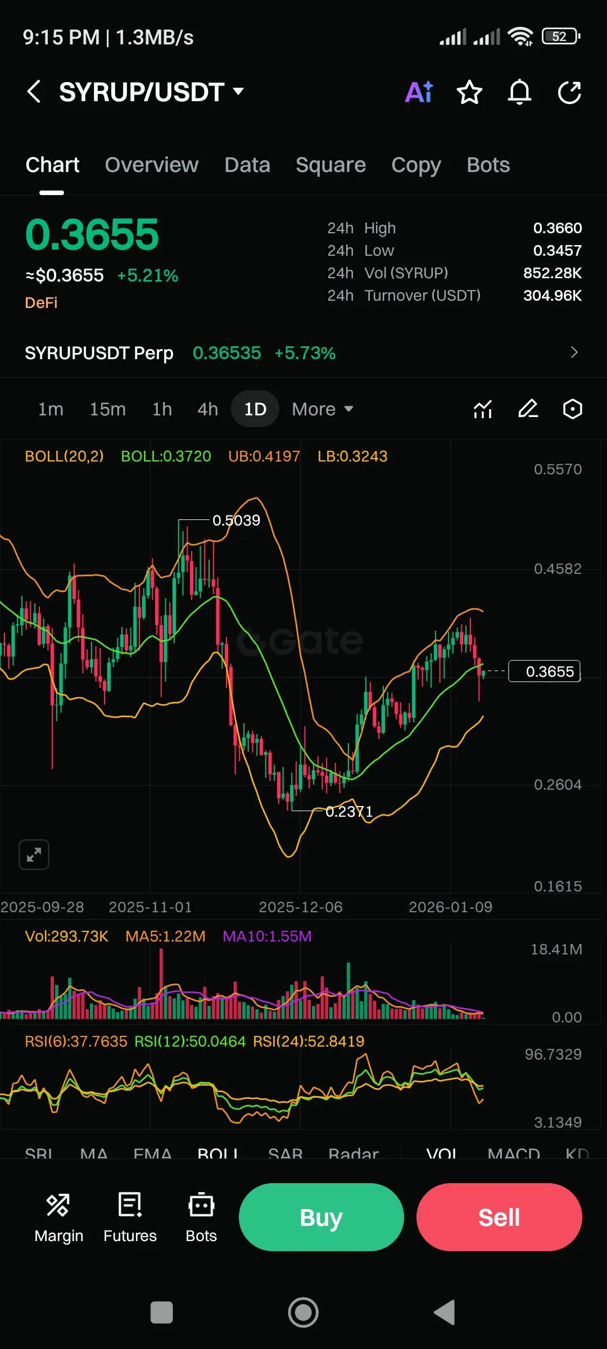Toggle the MACD sub-indicator
Screen dimensions: 607x1349
514,1154
